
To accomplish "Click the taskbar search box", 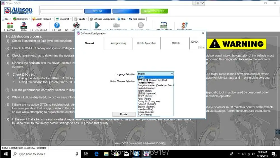I will (46, 154).
